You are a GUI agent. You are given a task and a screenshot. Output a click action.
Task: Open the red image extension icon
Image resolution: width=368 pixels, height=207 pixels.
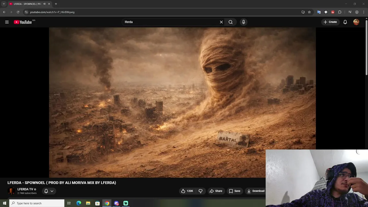click(333, 12)
